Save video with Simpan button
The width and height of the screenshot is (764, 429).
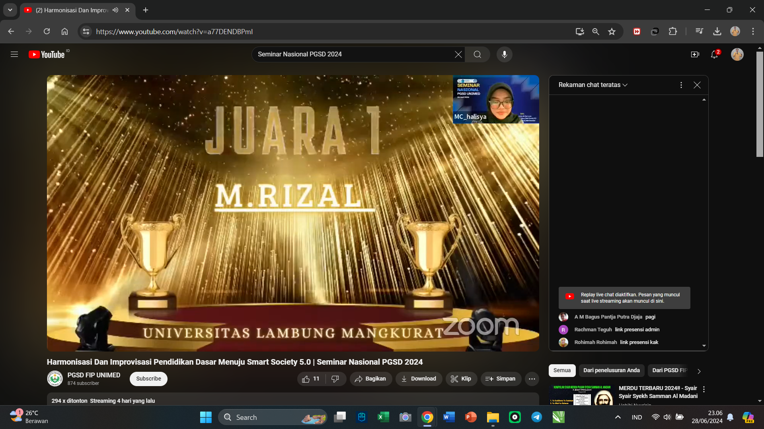pyautogui.click(x=501, y=379)
